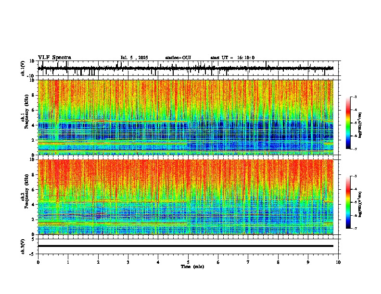Screen dimensions: 381x294
Task: Click the "8" kHz tick on ch.2 frequency axis
Action: point(33,175)
